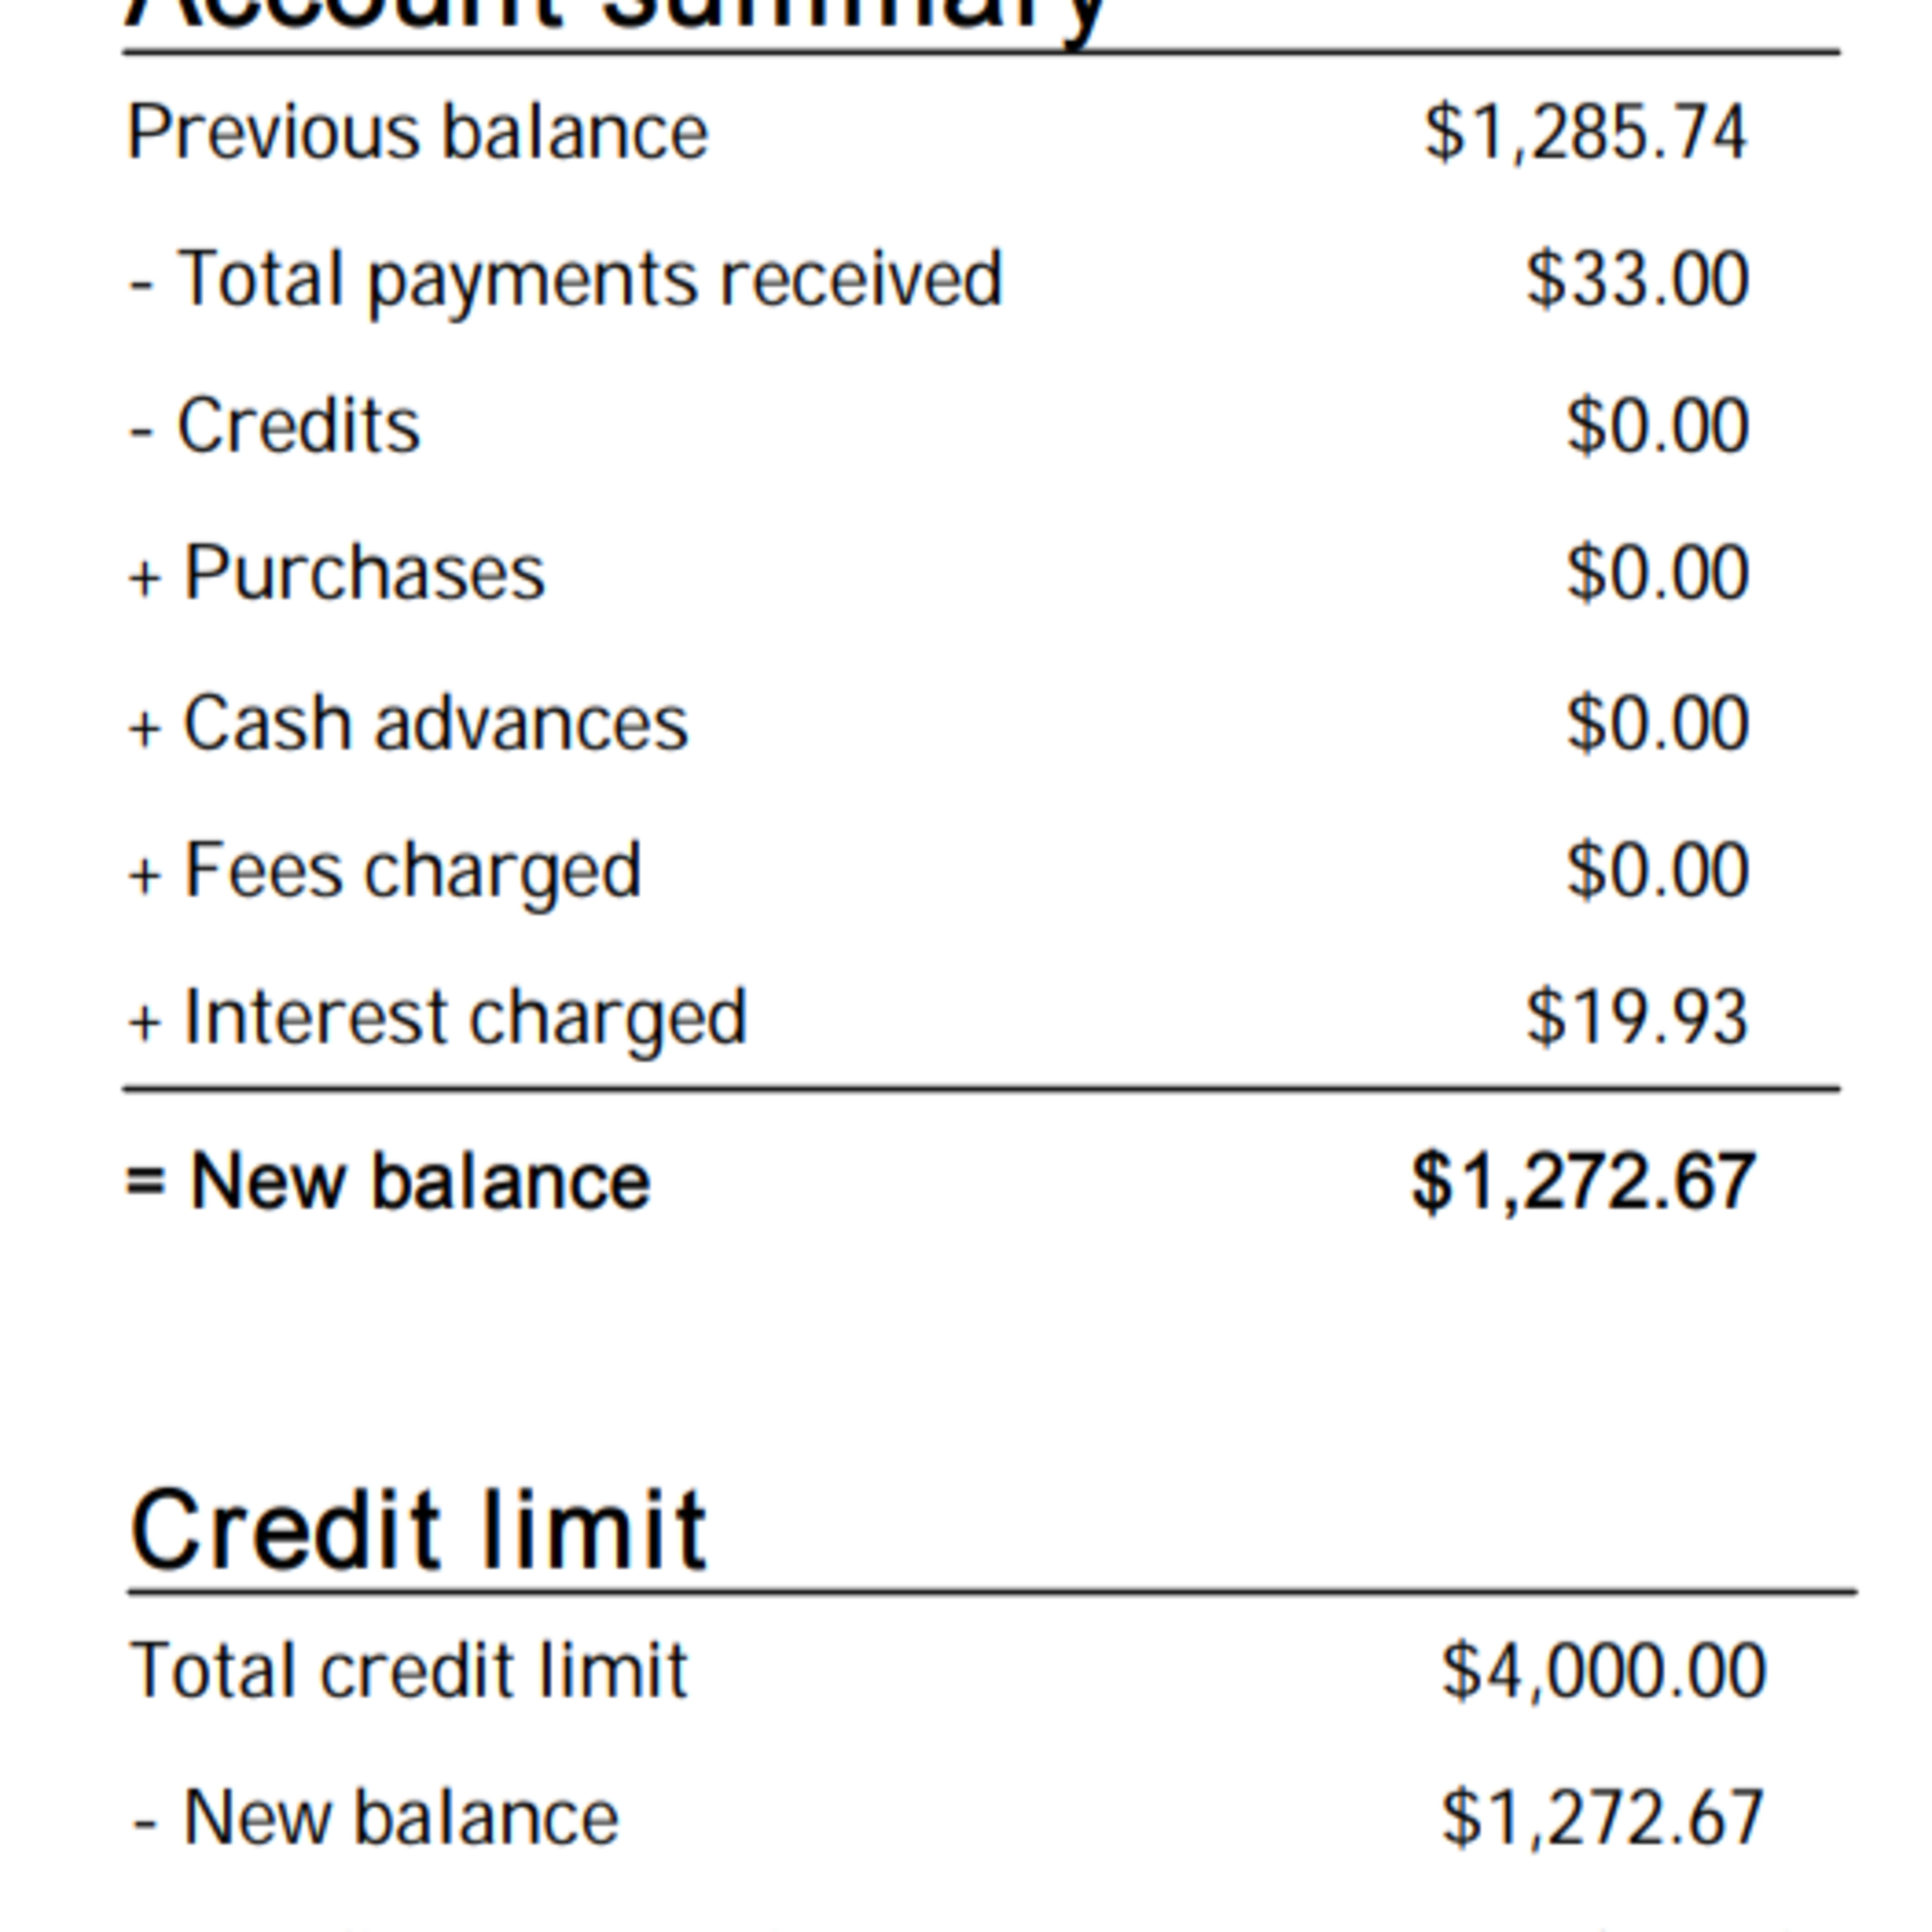Click the bold New balance label
The width and height of the screenshot is (1932, 1932).
[x=420, y=1182]
